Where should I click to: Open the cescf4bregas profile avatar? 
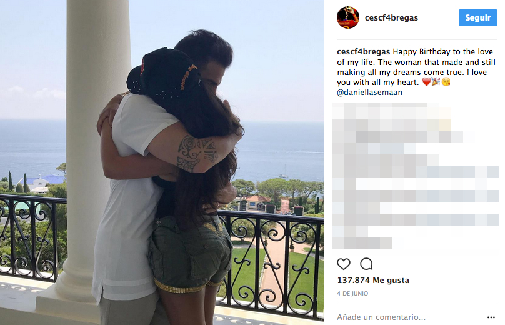(348, 17)
